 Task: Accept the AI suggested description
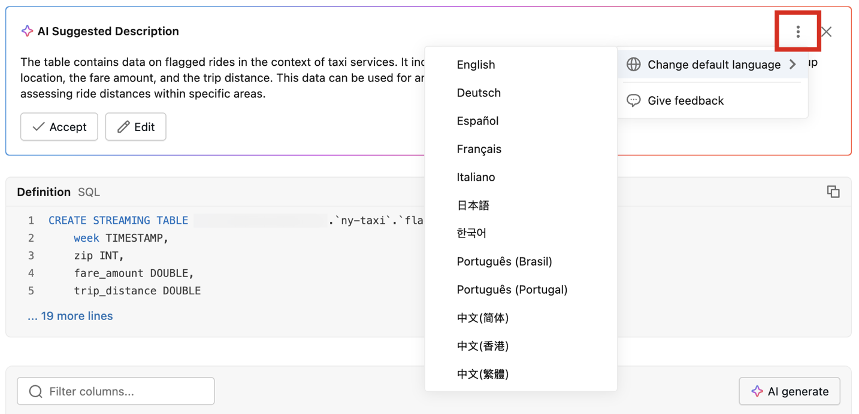point(59,127)
